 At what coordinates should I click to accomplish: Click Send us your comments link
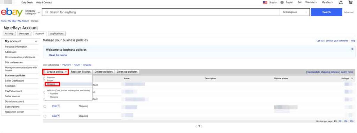337,41
